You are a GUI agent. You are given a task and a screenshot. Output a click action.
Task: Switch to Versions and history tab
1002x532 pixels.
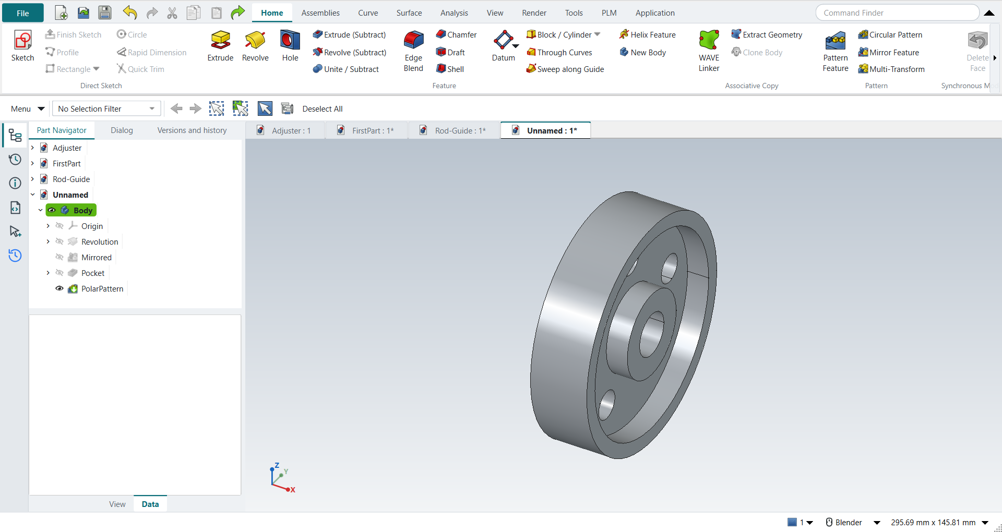(192, 130)
